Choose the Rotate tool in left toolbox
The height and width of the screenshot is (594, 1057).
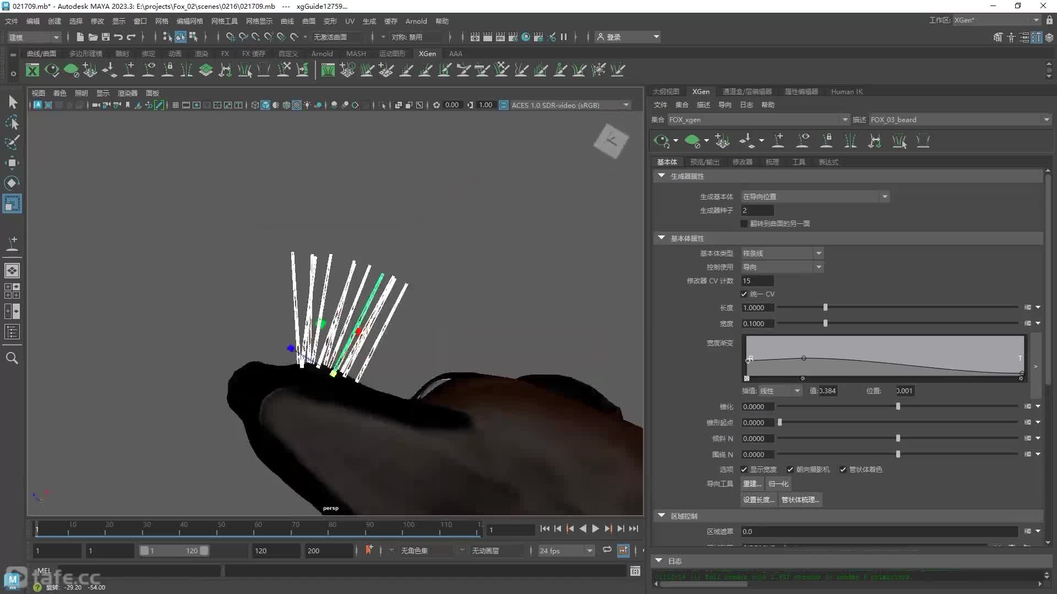tap(12, 183)
